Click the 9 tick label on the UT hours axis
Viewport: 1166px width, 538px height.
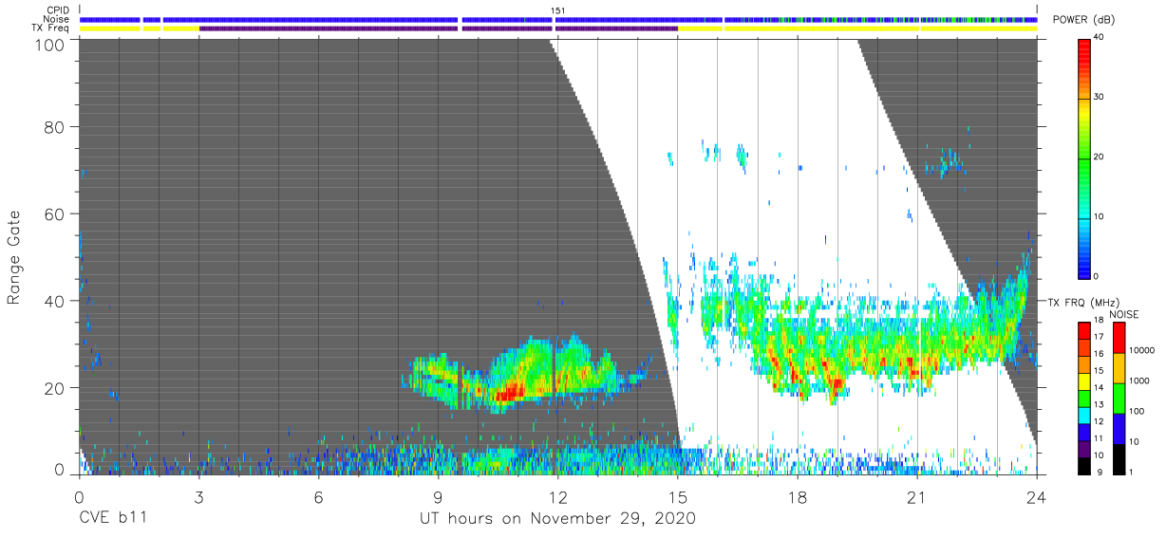[x=438, y=496]
